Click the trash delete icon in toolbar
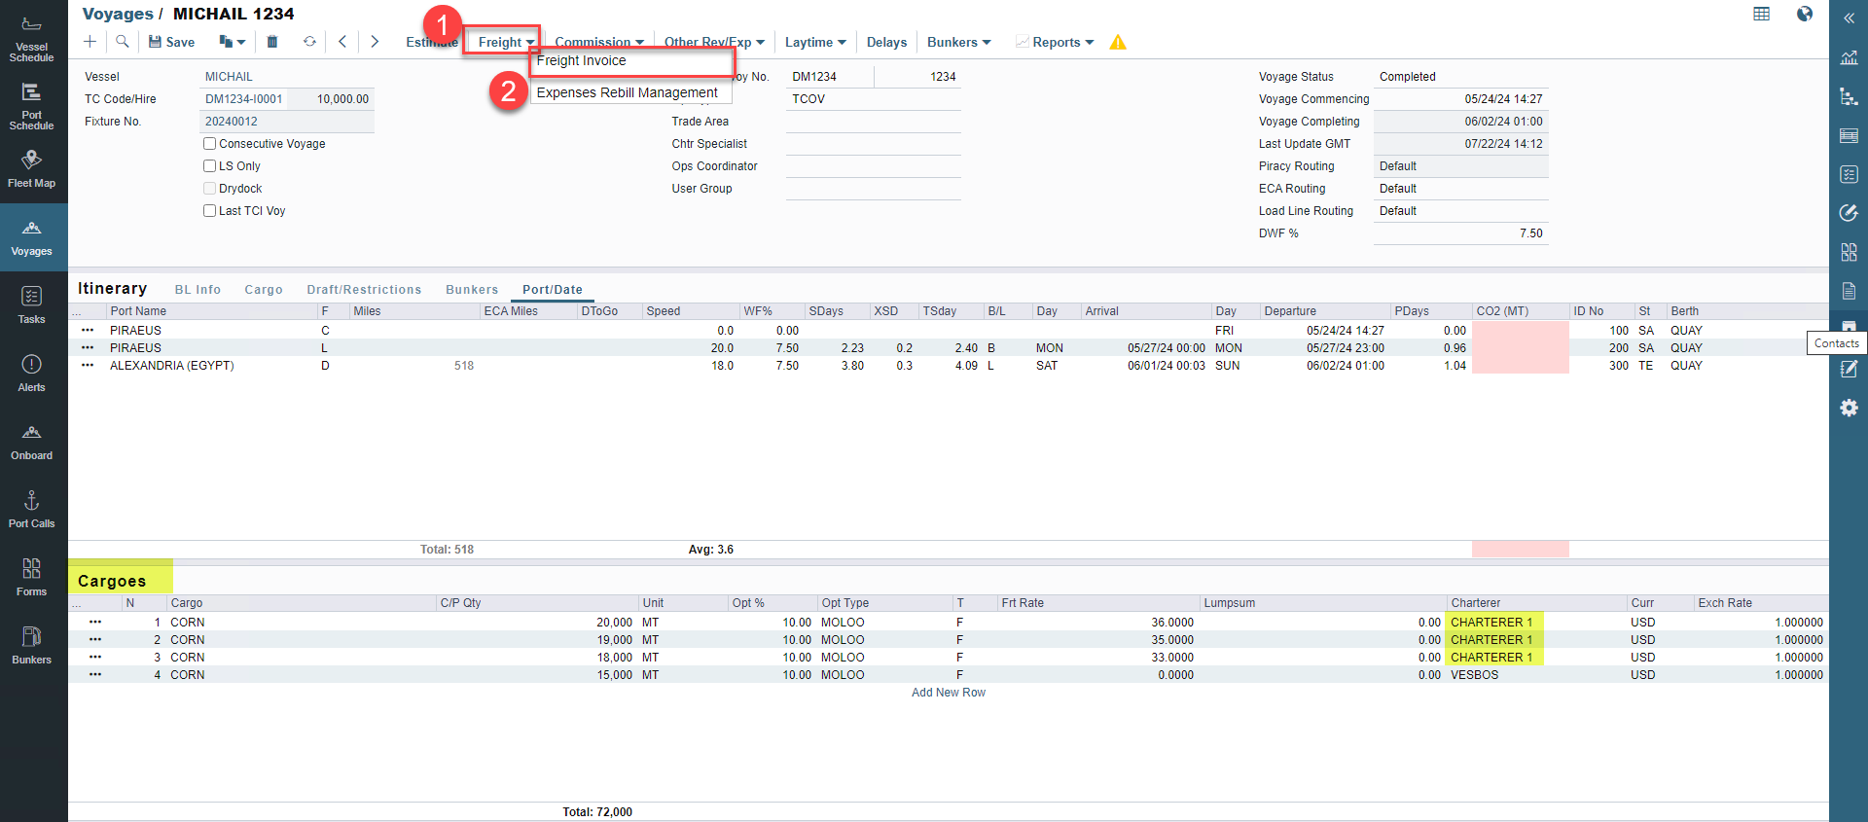Image resolution: width=1868 pixels, height=822 pixels. pyautogui.click(x=272, y=42)
